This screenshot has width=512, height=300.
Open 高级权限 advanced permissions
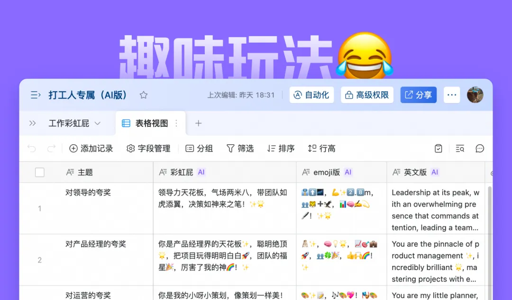tap(367, 95)
